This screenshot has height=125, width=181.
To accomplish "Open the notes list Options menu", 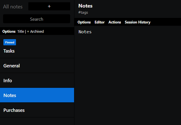I will click(9, 31).
